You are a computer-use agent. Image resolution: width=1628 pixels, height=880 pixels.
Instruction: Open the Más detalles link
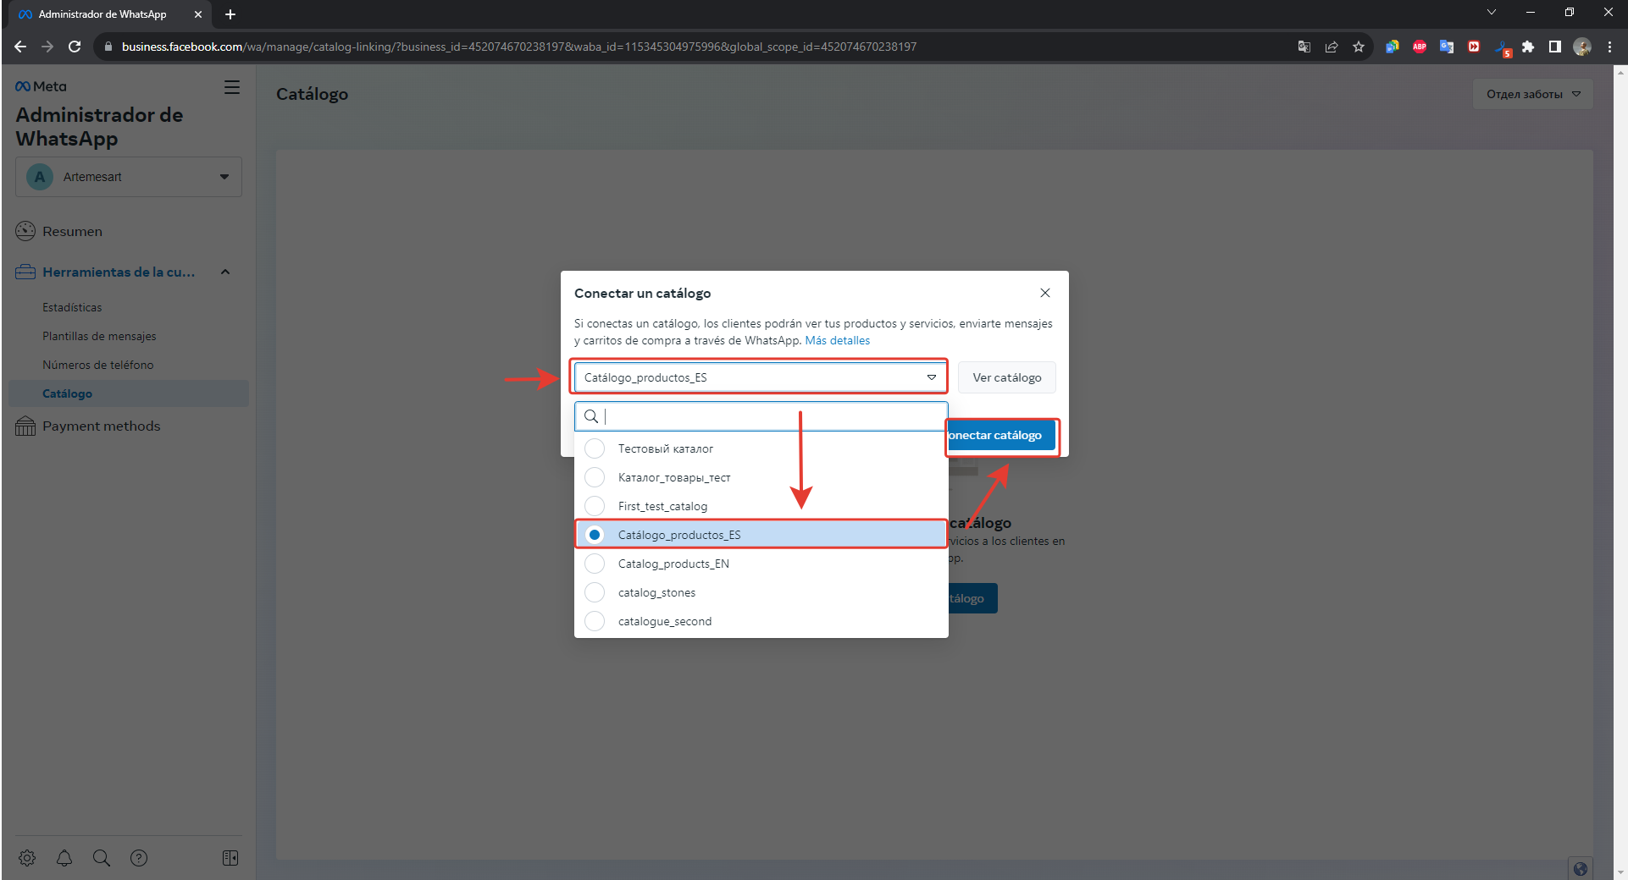[838, 340]
